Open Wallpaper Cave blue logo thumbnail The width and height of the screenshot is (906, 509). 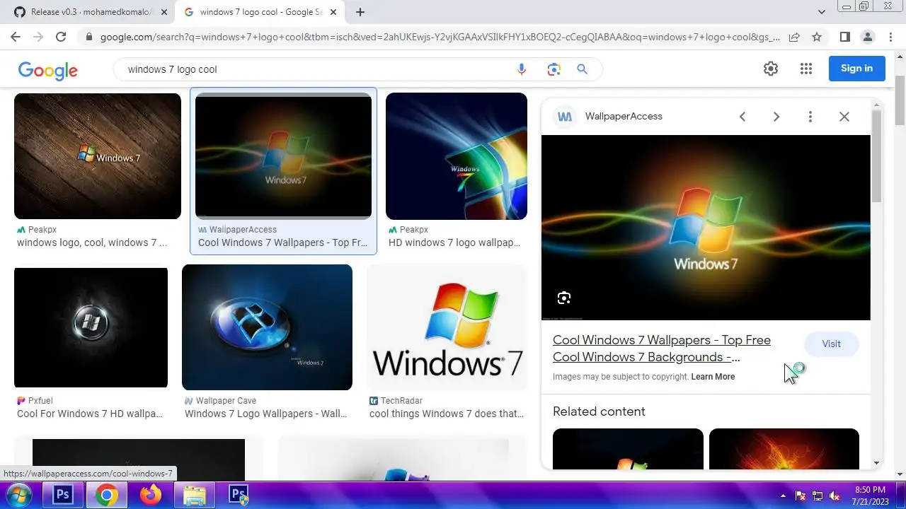pyautogui.click(x=267, y=327)
